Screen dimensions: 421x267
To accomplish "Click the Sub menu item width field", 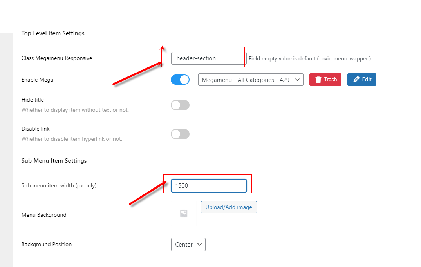I will (209, 185).
